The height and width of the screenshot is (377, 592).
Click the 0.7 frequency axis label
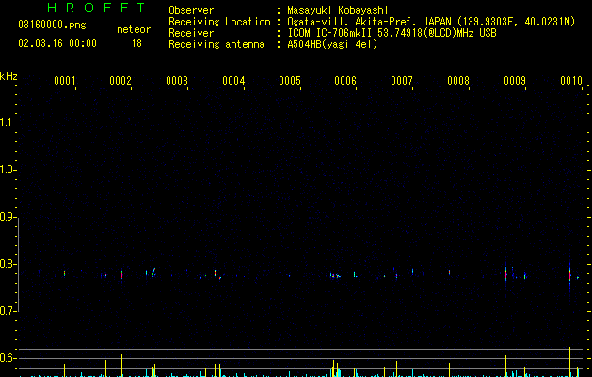[8, 311]
